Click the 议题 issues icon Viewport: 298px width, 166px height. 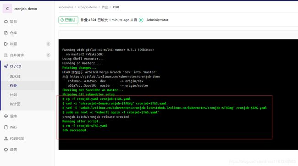click(x=6, y=44)
